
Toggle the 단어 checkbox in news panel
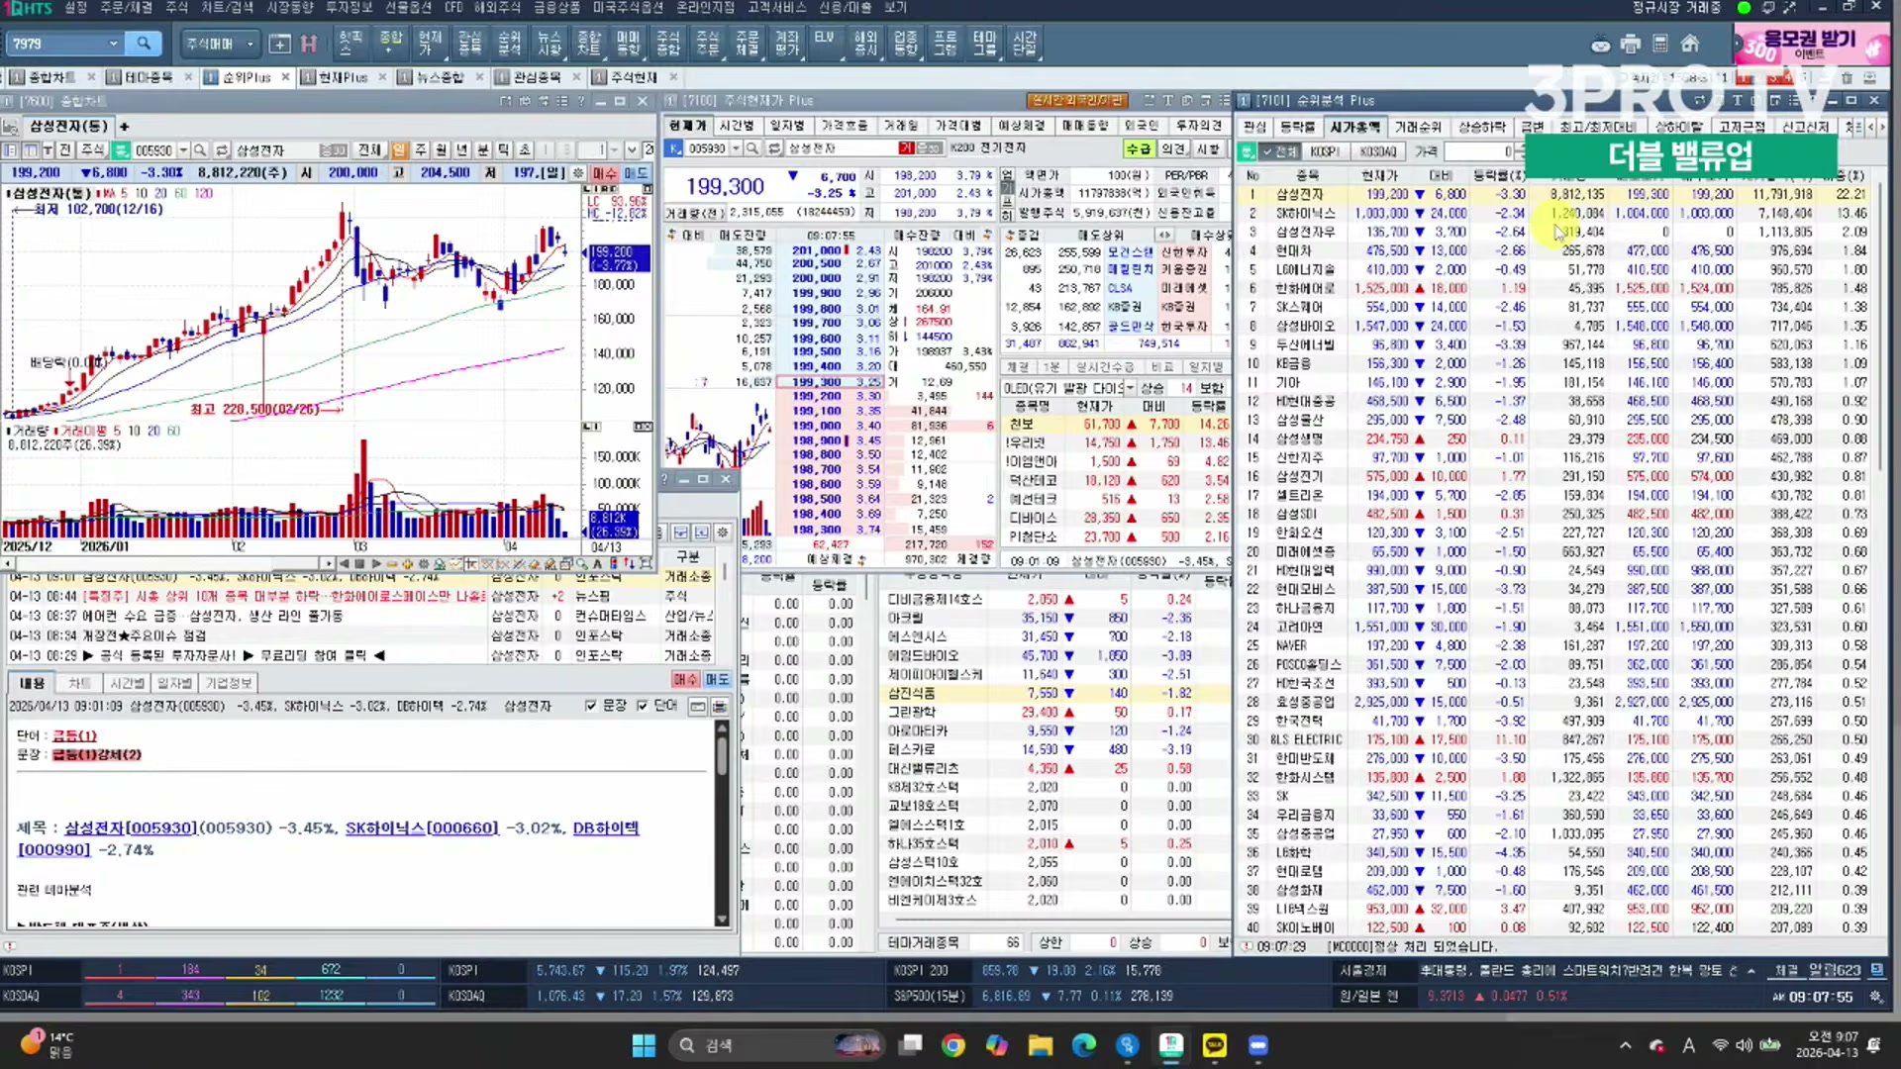643,706
